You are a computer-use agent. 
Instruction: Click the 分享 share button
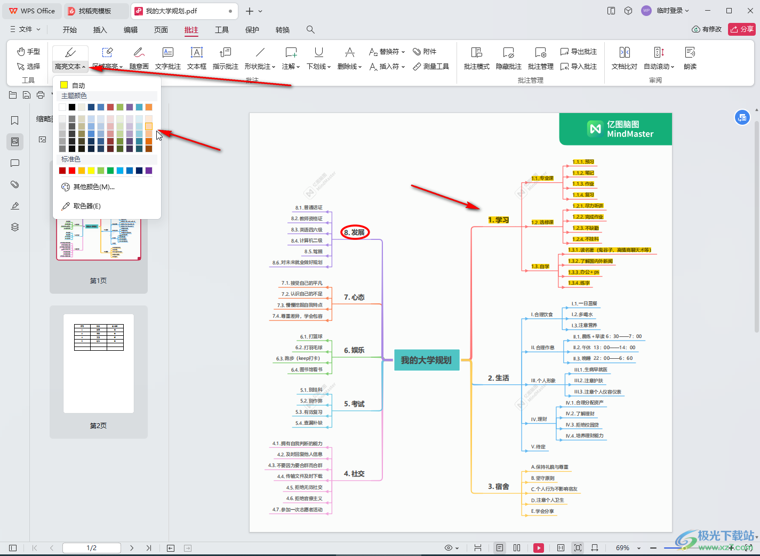[742, 29]
